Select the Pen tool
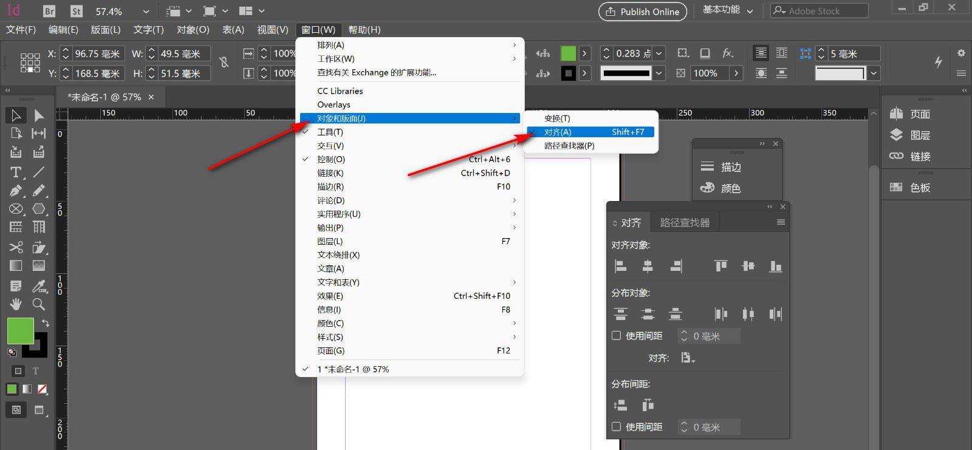 pos(16,191)
